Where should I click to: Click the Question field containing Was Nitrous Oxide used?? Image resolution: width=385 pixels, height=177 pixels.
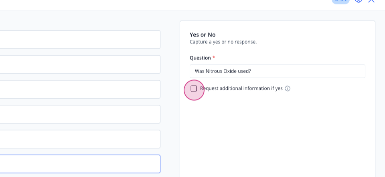pos(277,71)
